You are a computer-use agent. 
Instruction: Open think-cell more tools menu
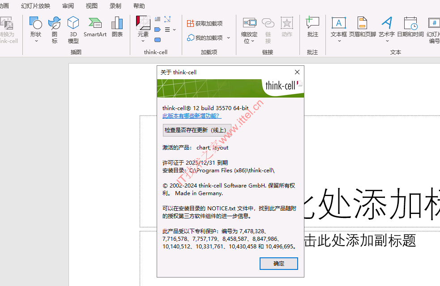171,30
